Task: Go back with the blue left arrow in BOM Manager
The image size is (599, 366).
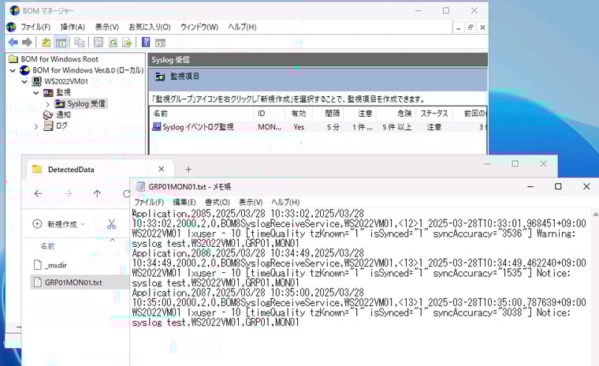Action: (x=13, y=42)
